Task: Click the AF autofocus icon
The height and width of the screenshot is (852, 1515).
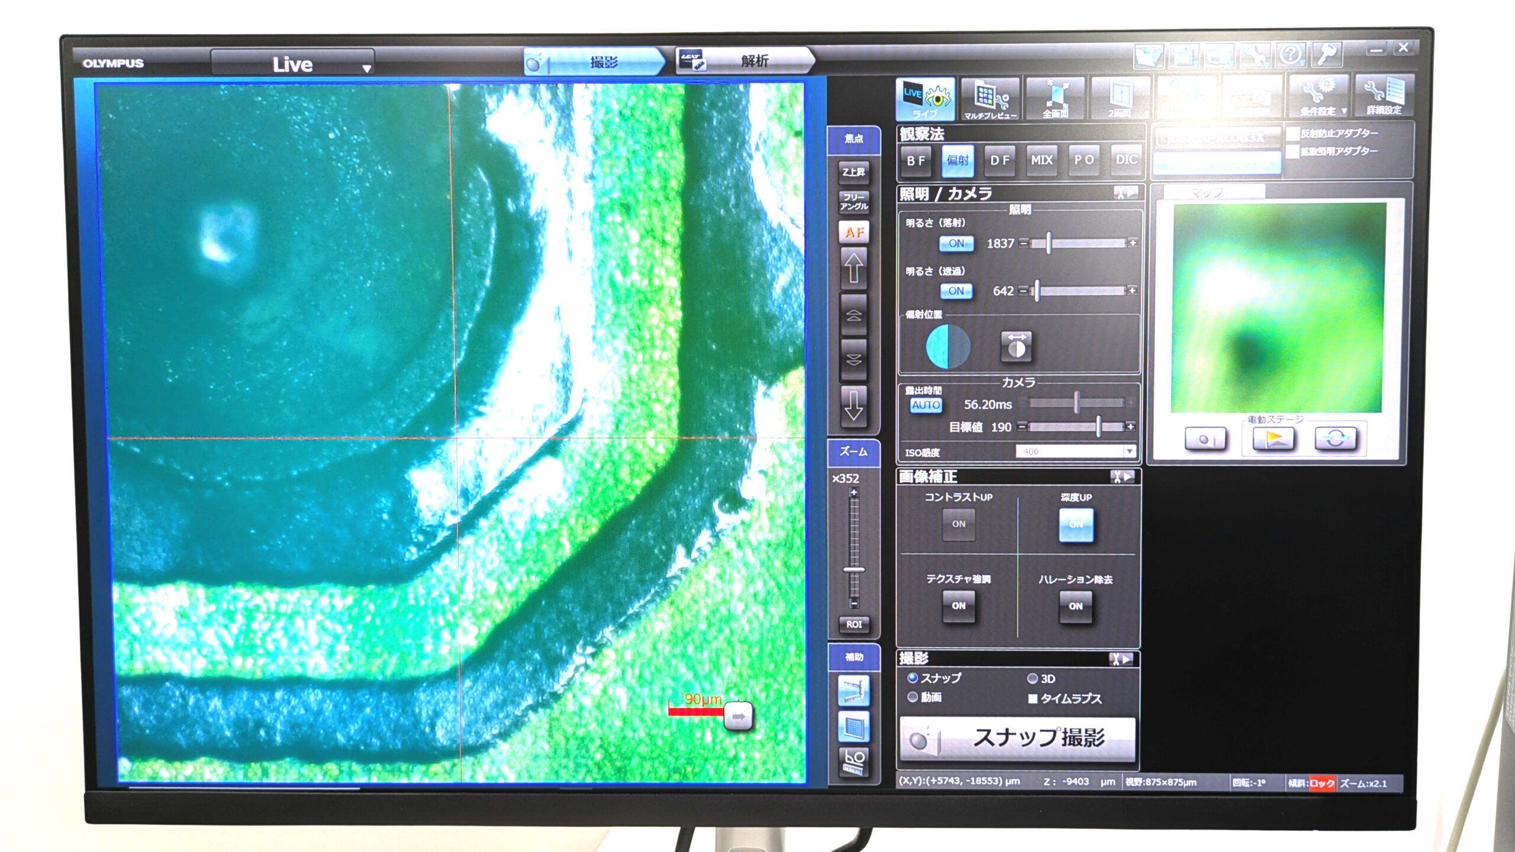Action: click(x=853, y=233)
